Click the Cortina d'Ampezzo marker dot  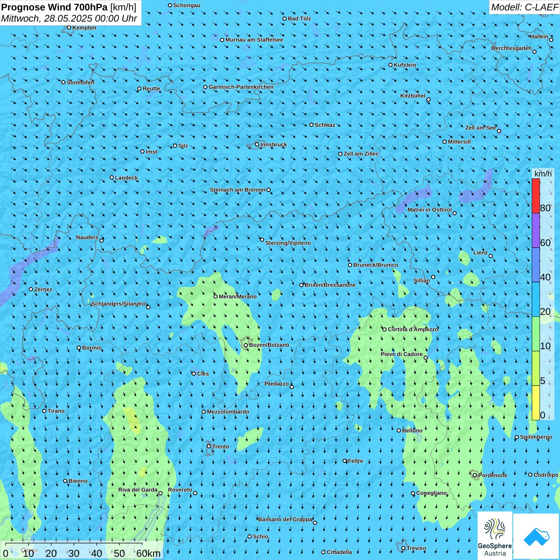click(x=384, y=330)
